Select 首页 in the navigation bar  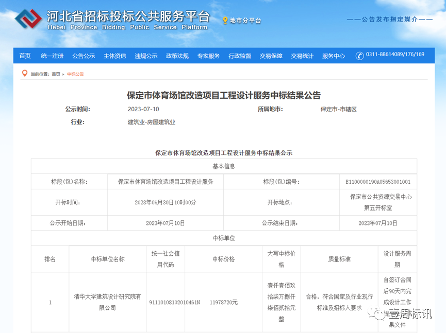[25, 56]
